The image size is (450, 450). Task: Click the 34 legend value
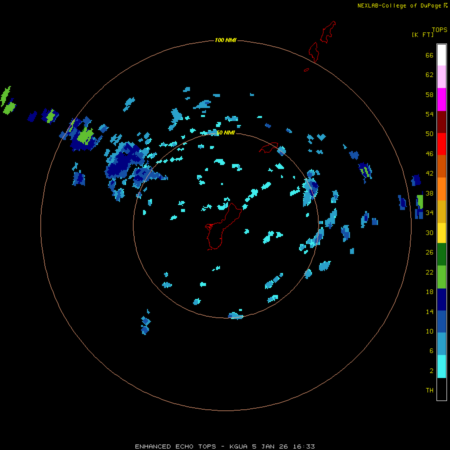(x=429, y=213)
